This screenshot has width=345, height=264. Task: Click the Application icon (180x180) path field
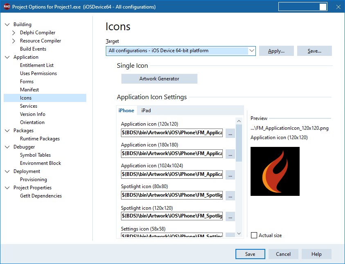coord(172,153)
